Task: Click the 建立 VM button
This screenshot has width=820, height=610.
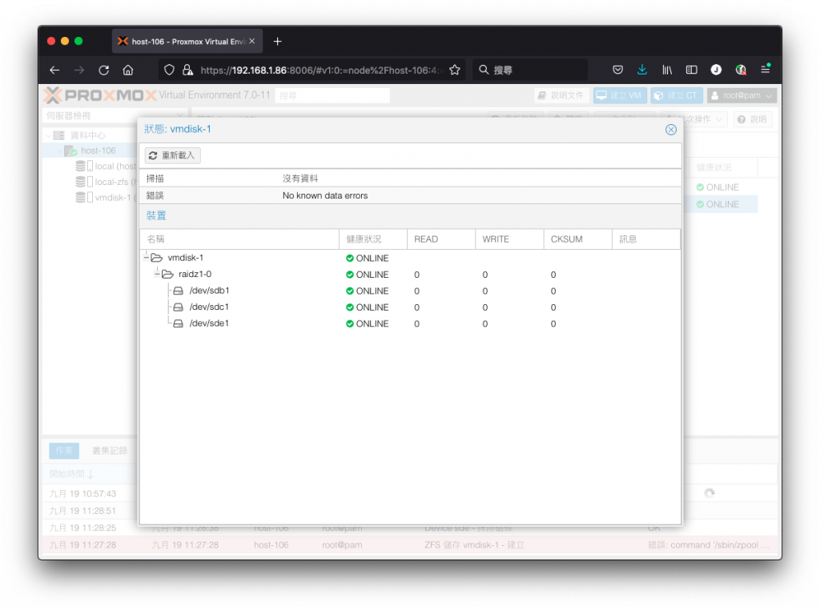Action: coord(620,95)
